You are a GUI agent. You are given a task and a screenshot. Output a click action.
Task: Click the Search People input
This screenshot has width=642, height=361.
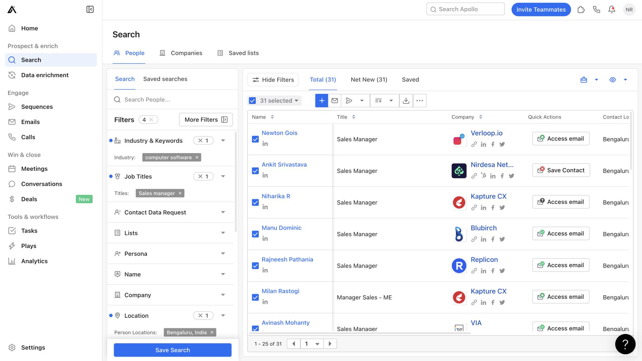[x=173, y=100]
